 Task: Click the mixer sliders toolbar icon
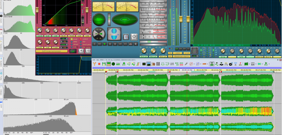point(172,64)
